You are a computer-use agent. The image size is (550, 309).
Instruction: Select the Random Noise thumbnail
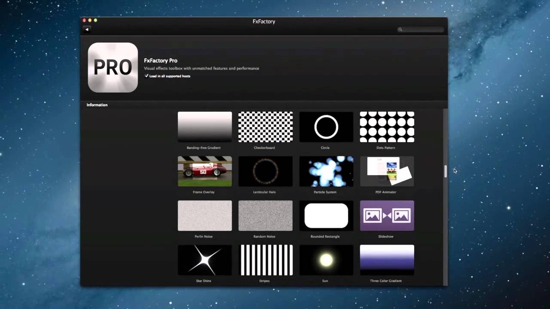[x=266, y=215]
